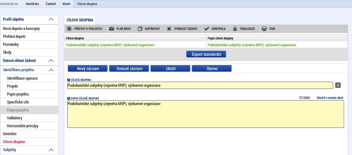
Task: Open Úkoly in sidebar
Action: [x=30, y=52]
